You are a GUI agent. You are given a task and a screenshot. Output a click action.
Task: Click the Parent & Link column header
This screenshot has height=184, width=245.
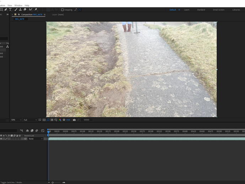point(29,136)
